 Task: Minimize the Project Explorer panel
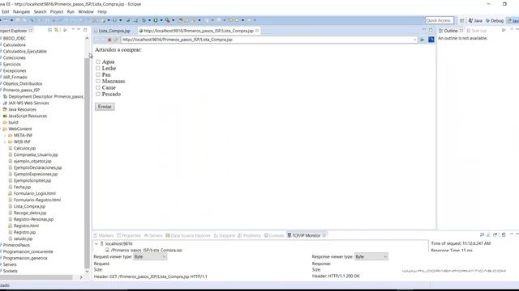[79, 30]
